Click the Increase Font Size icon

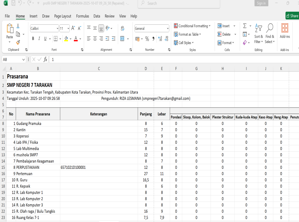[73, 28]
